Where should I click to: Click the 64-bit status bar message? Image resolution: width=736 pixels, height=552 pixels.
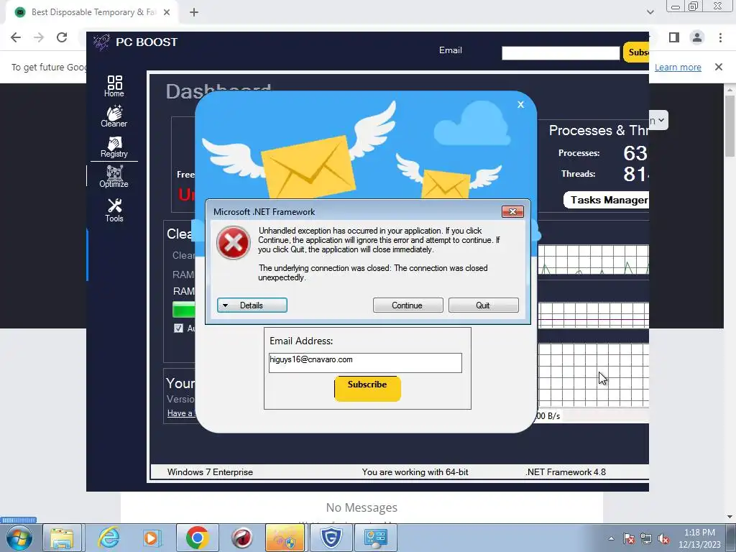[415, 472]
